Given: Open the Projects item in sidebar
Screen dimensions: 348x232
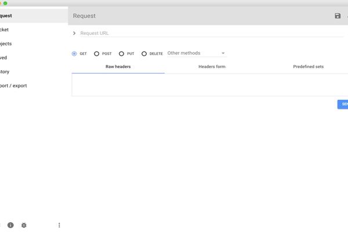Looking at the screenshot, I should [34, 43].
